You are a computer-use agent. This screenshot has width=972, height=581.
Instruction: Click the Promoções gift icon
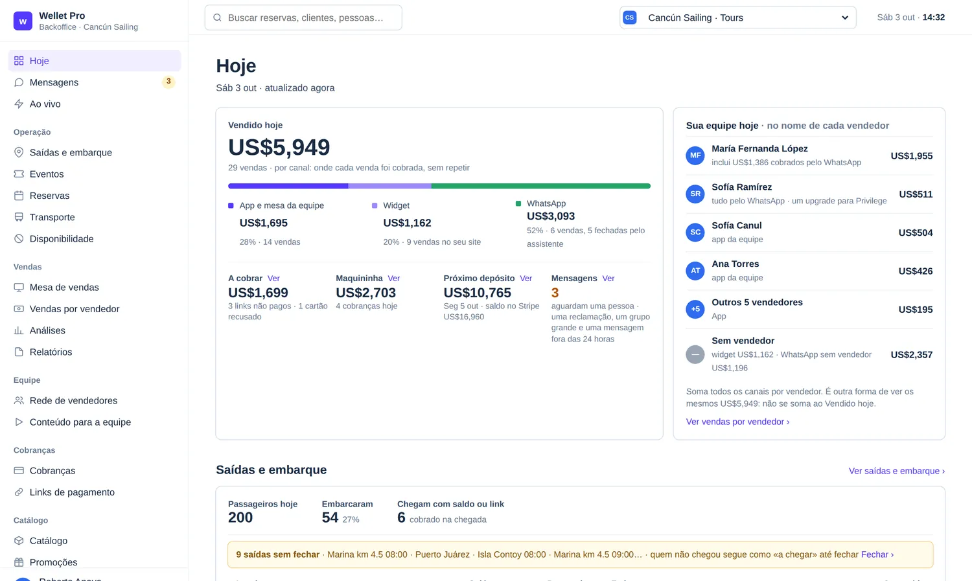click(19, 562)
